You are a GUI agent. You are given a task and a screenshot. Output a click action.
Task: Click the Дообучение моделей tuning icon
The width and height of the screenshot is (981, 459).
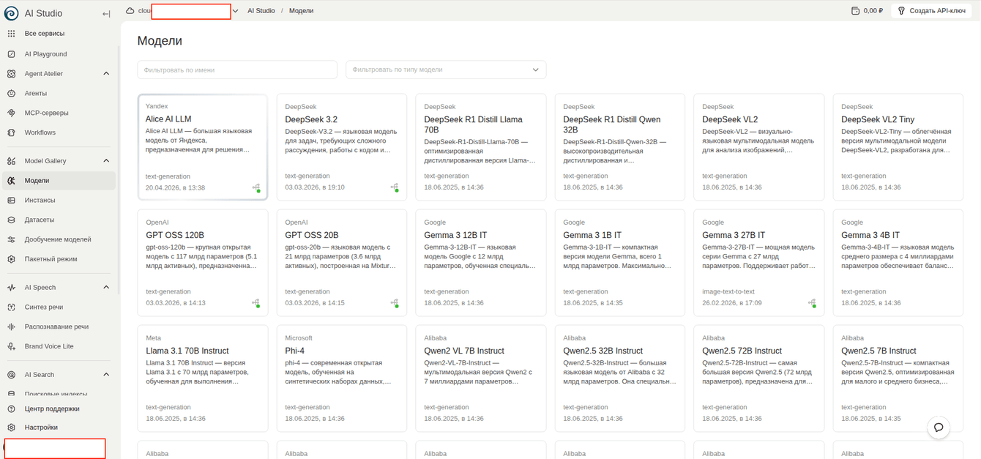(11, 239)
